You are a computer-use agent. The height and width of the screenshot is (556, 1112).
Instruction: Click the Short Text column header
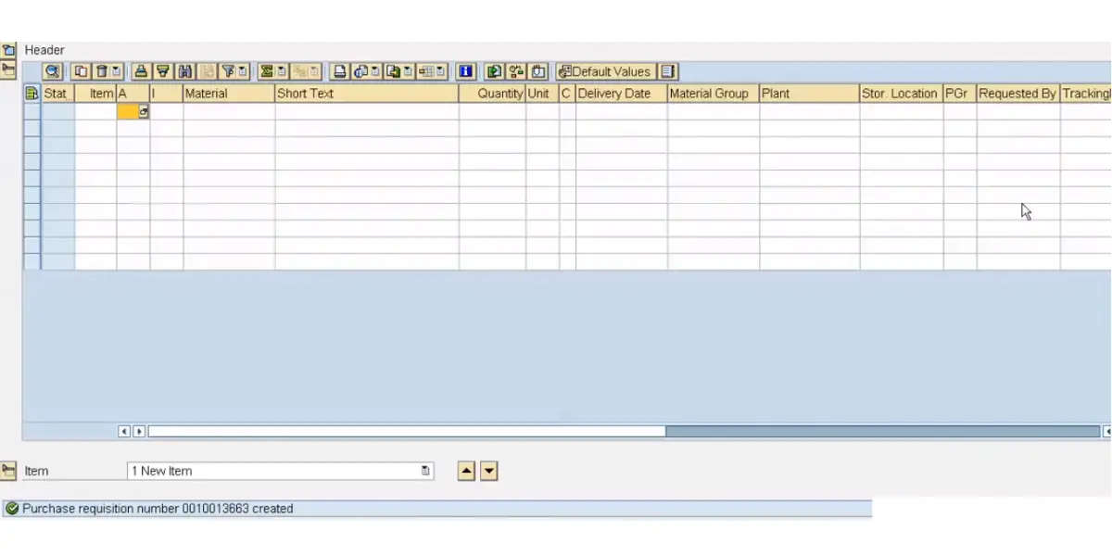367,94
